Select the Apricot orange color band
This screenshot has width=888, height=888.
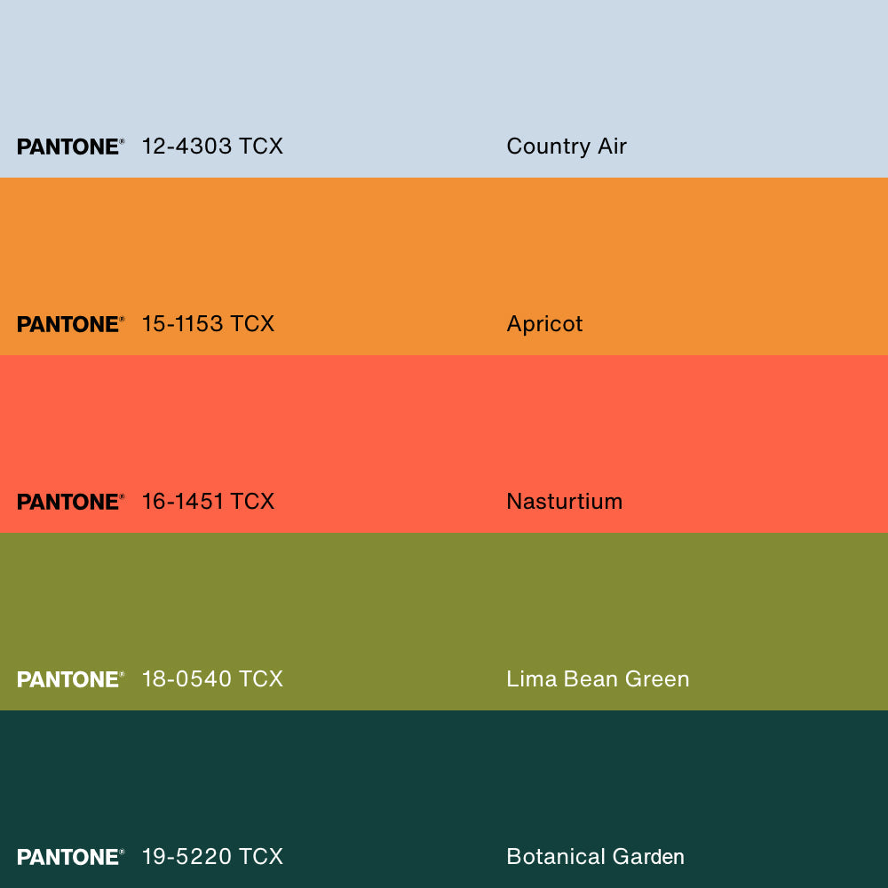444,266
